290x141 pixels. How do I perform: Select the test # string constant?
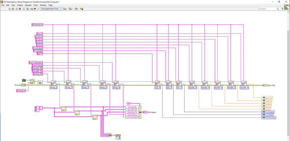point(40,54)
